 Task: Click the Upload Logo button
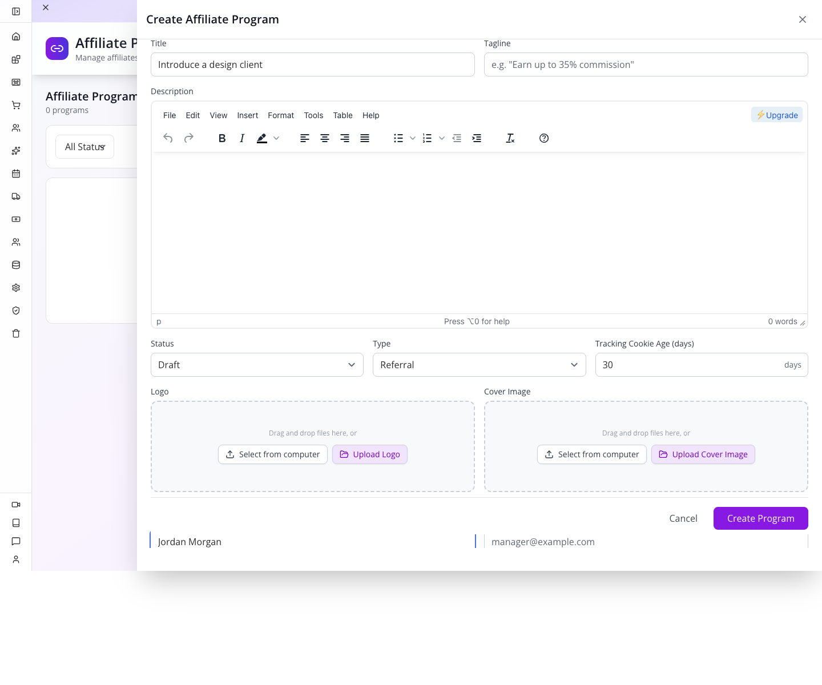pyautogui.click(x=370, y=454)
